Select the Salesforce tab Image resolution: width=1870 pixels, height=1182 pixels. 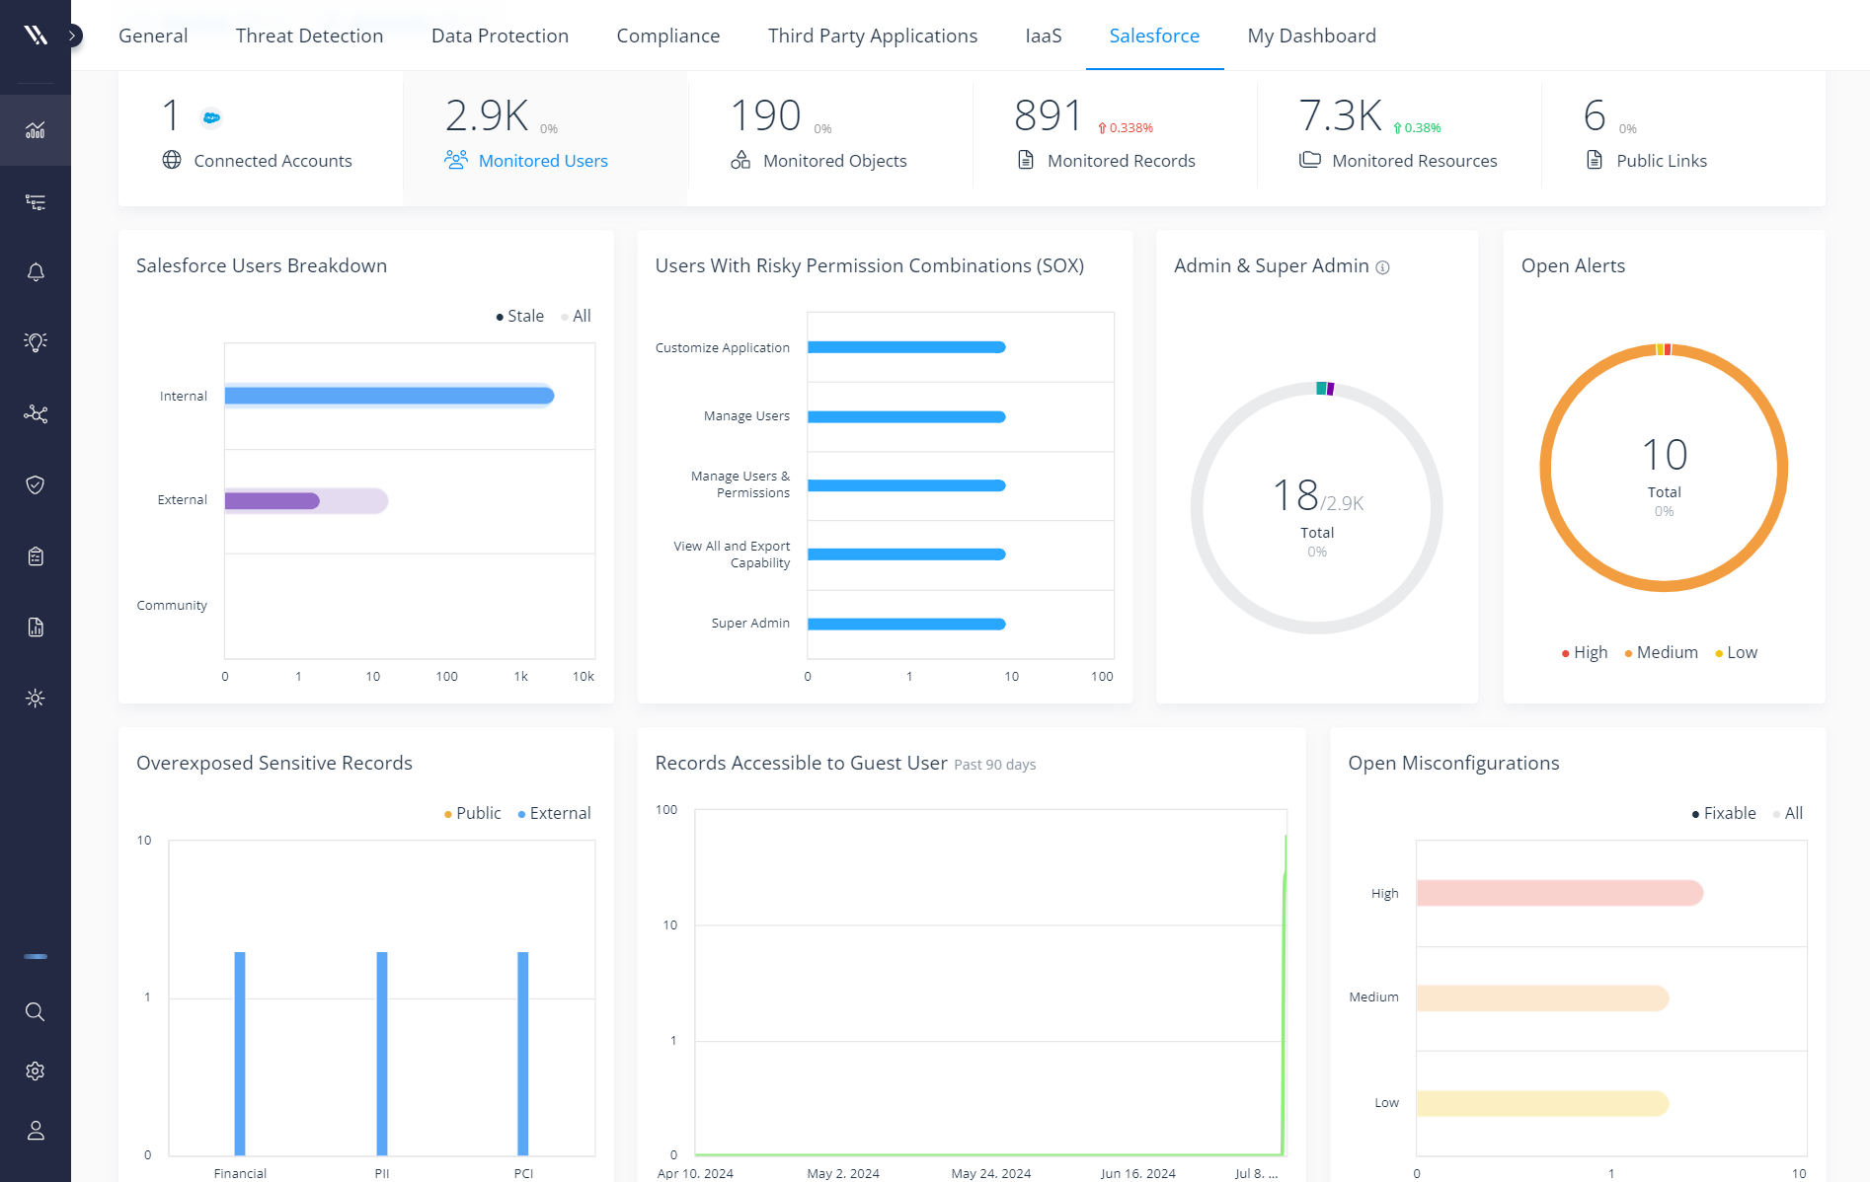[1154, 36]
